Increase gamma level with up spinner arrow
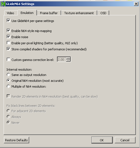The image size is (140, 148). (x=68, y=58)
